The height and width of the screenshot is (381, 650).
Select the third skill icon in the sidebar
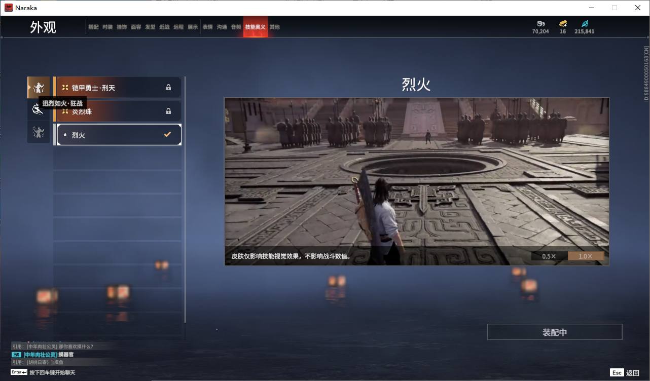click(39, 132)
